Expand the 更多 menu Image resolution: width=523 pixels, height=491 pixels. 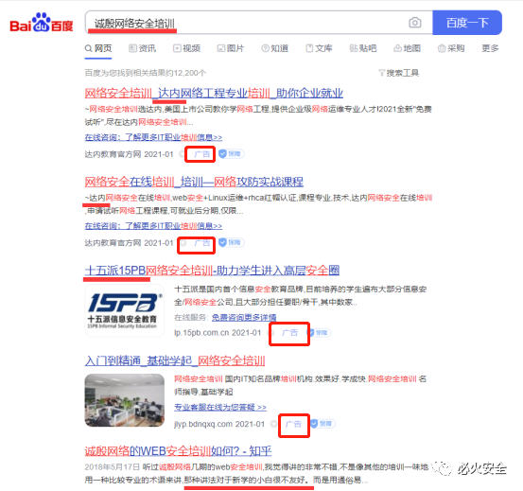click(x=490, y=48)
